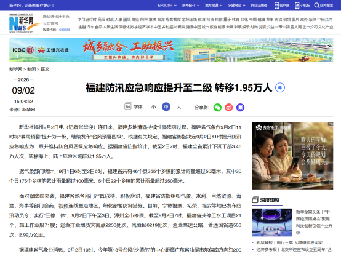Open the 国际 navigation item

coord(127,19)
